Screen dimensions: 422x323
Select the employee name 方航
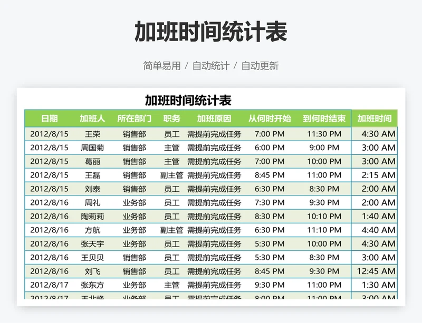(93, 230)
